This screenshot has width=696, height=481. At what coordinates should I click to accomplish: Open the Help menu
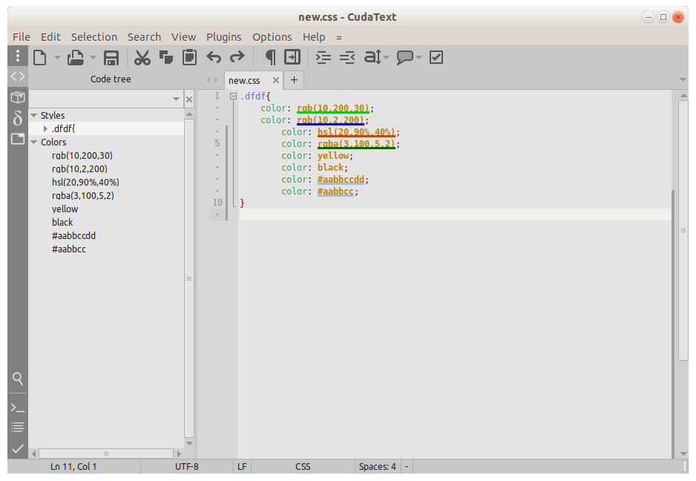point(314,37)
